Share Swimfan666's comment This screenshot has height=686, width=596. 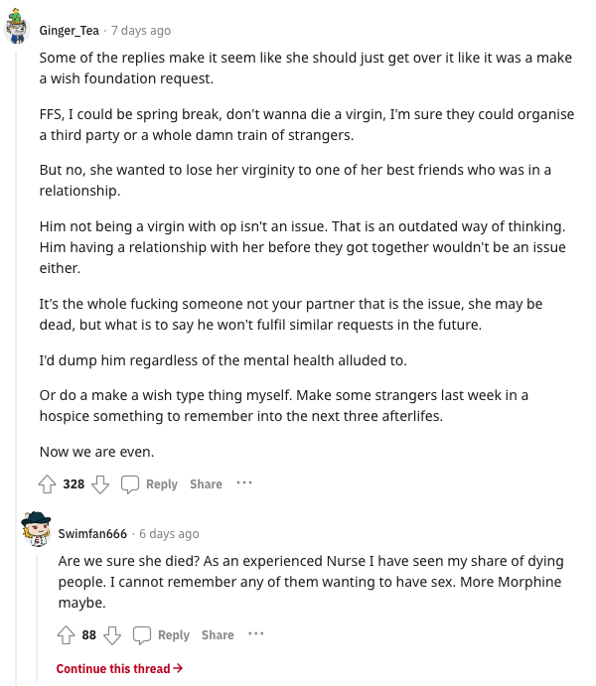point(218,635)
